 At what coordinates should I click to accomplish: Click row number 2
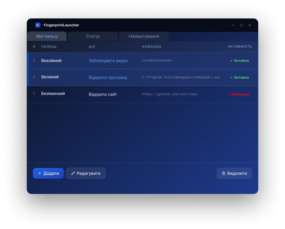34,77
